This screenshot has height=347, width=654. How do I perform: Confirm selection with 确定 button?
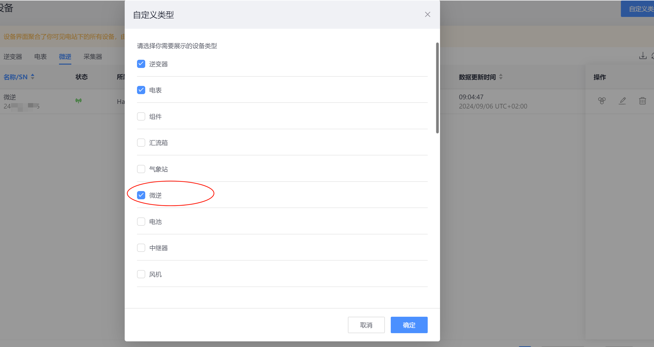[x=409, y=325]
